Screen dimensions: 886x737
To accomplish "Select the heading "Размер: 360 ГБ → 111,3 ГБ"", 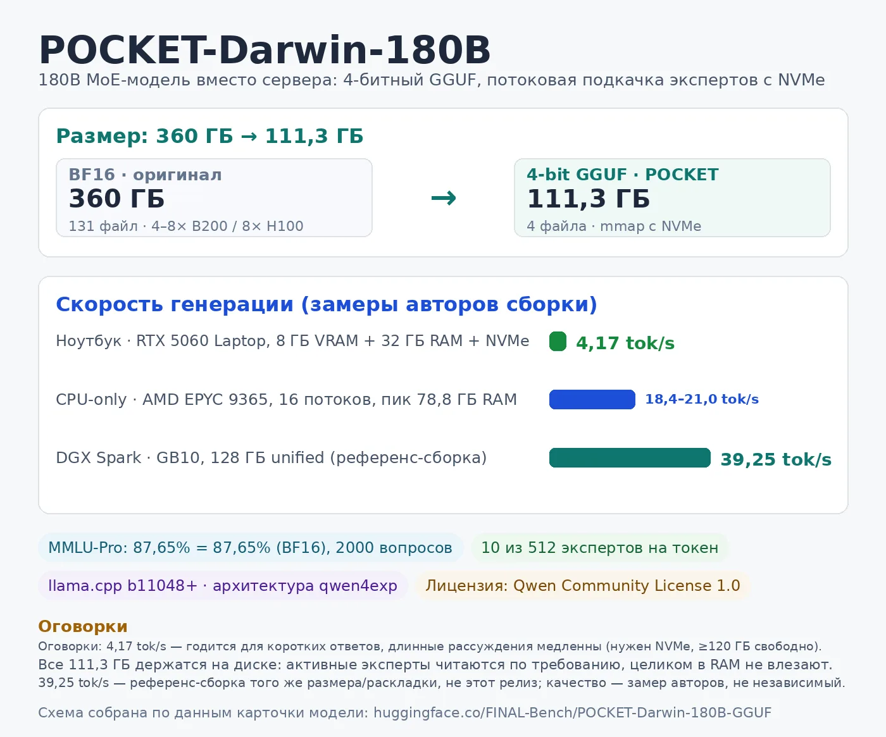I will point(209,136).
